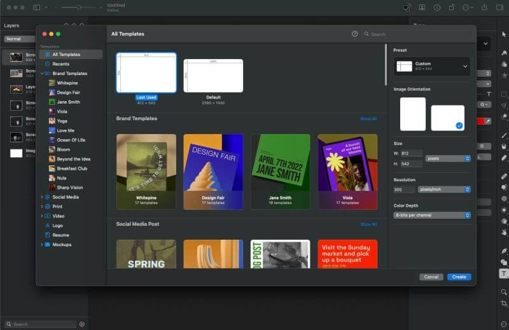Select the Arrange arrow tool in right toolbar
Viewport: 509px width, 330px height.
pos(504,34)
